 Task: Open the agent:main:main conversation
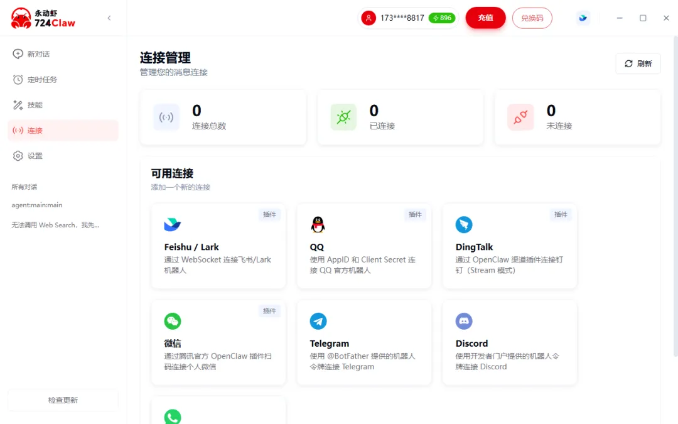37,205
